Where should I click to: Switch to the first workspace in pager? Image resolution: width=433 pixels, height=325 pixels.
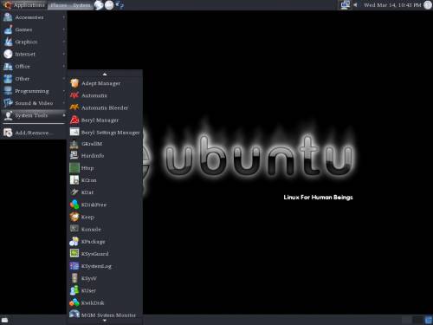(407, 320)
